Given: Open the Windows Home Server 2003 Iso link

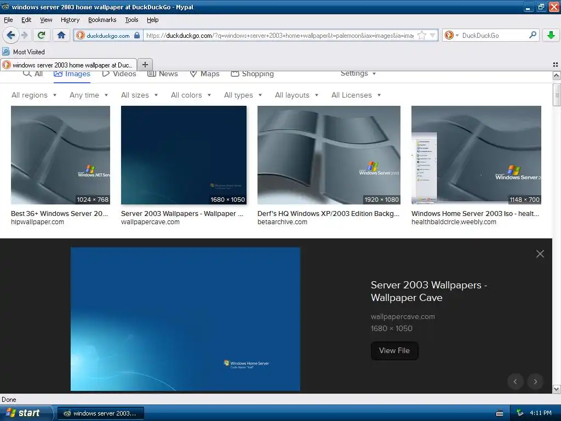Looking at the screenshot, I should tap(475, 213).
